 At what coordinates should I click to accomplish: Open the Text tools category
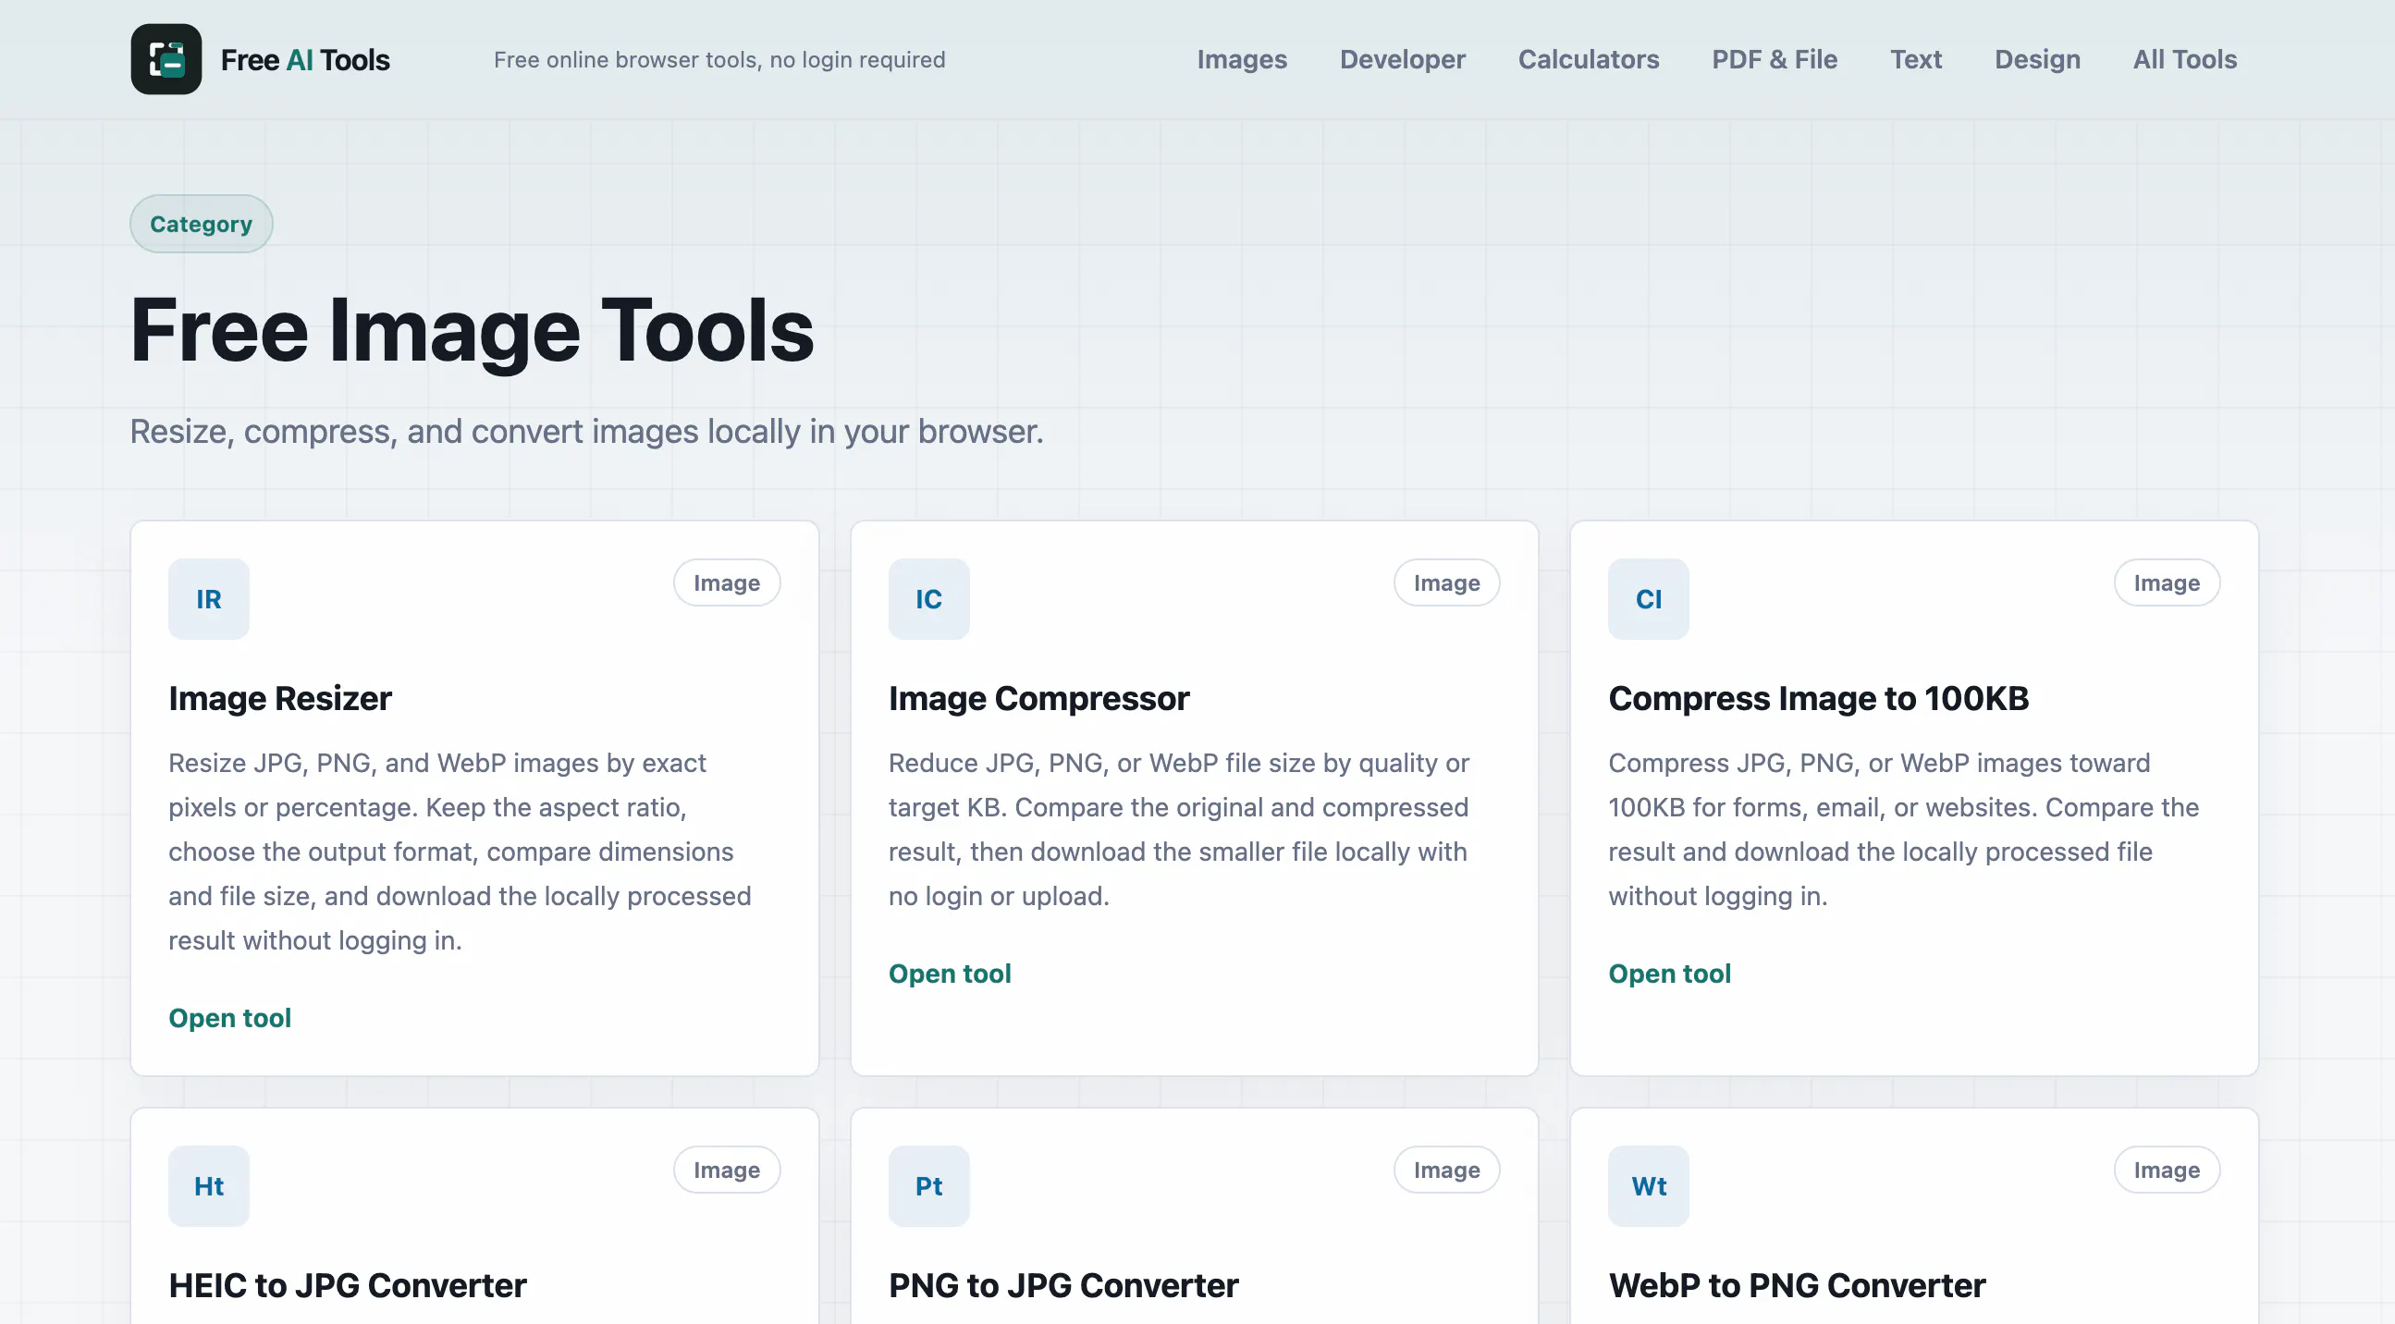pyautogui.click(x=1916, y=59)
